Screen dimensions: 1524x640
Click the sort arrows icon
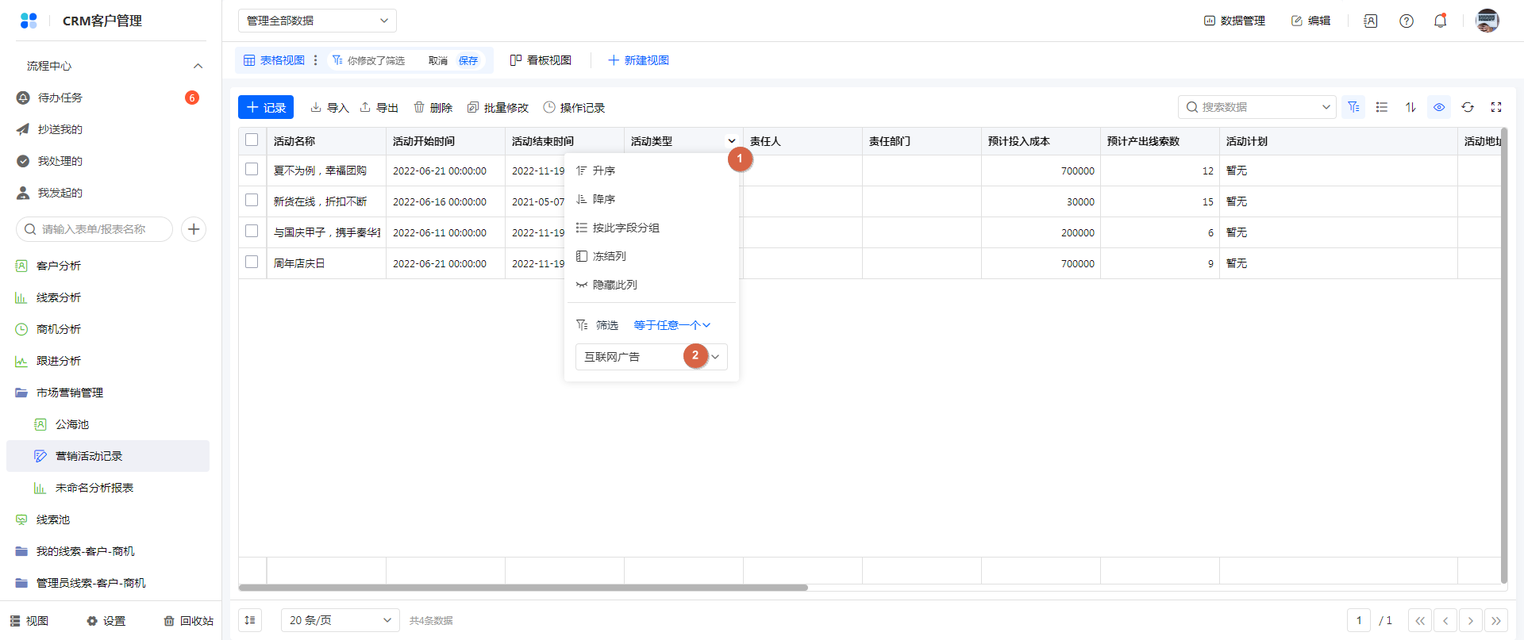[x=1410, y=107]
